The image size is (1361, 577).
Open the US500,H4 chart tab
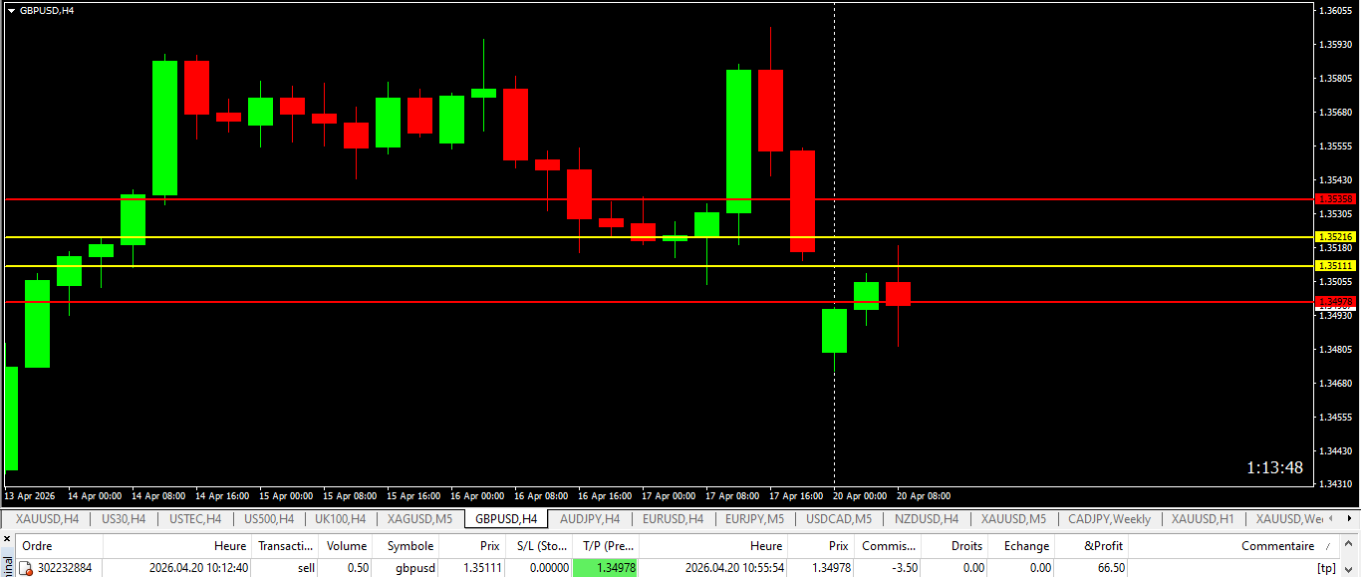(x=268, y=519)
